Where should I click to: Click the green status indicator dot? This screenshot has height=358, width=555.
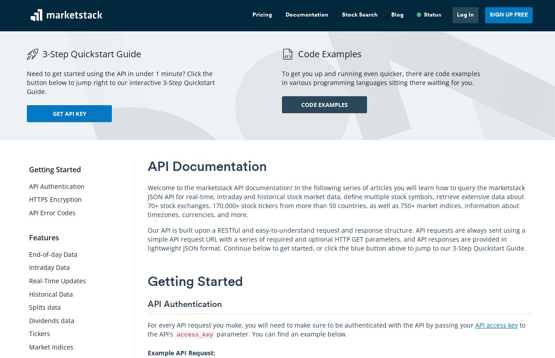click(x=419, y=15)
